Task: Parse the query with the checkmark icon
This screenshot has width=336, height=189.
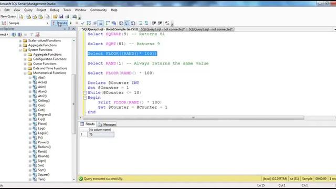Action: pos(82,23)
